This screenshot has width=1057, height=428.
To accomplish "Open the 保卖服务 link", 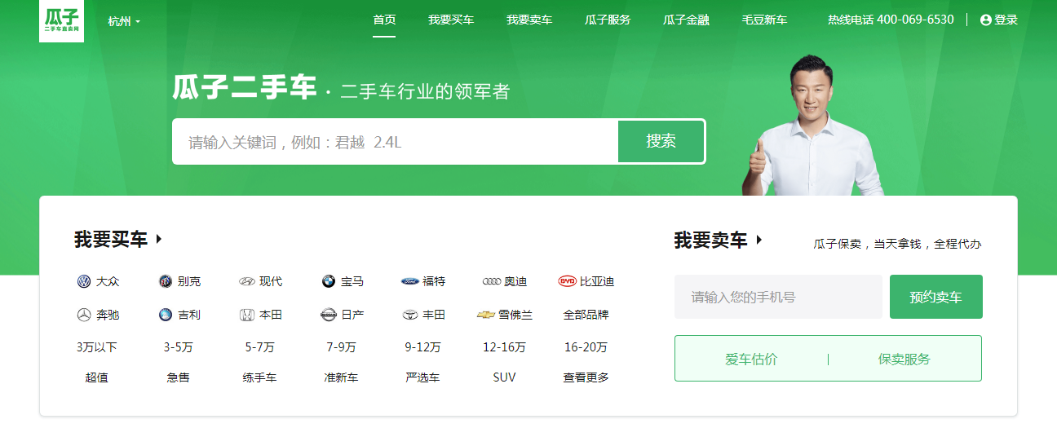I will (904, 359).
